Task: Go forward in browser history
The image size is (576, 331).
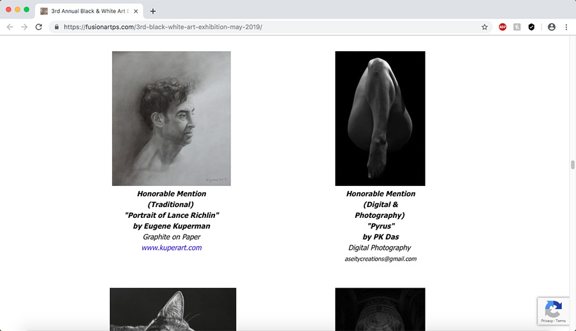Action: click(24, 27)
